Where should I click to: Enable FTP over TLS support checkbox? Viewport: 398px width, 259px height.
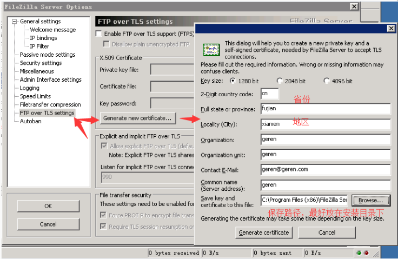99,34
